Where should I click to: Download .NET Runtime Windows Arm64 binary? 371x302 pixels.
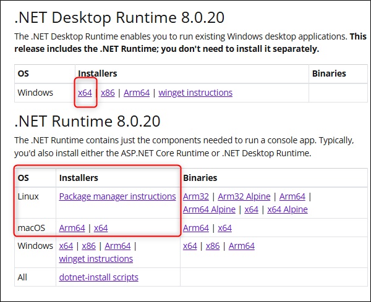coord(242,246)
